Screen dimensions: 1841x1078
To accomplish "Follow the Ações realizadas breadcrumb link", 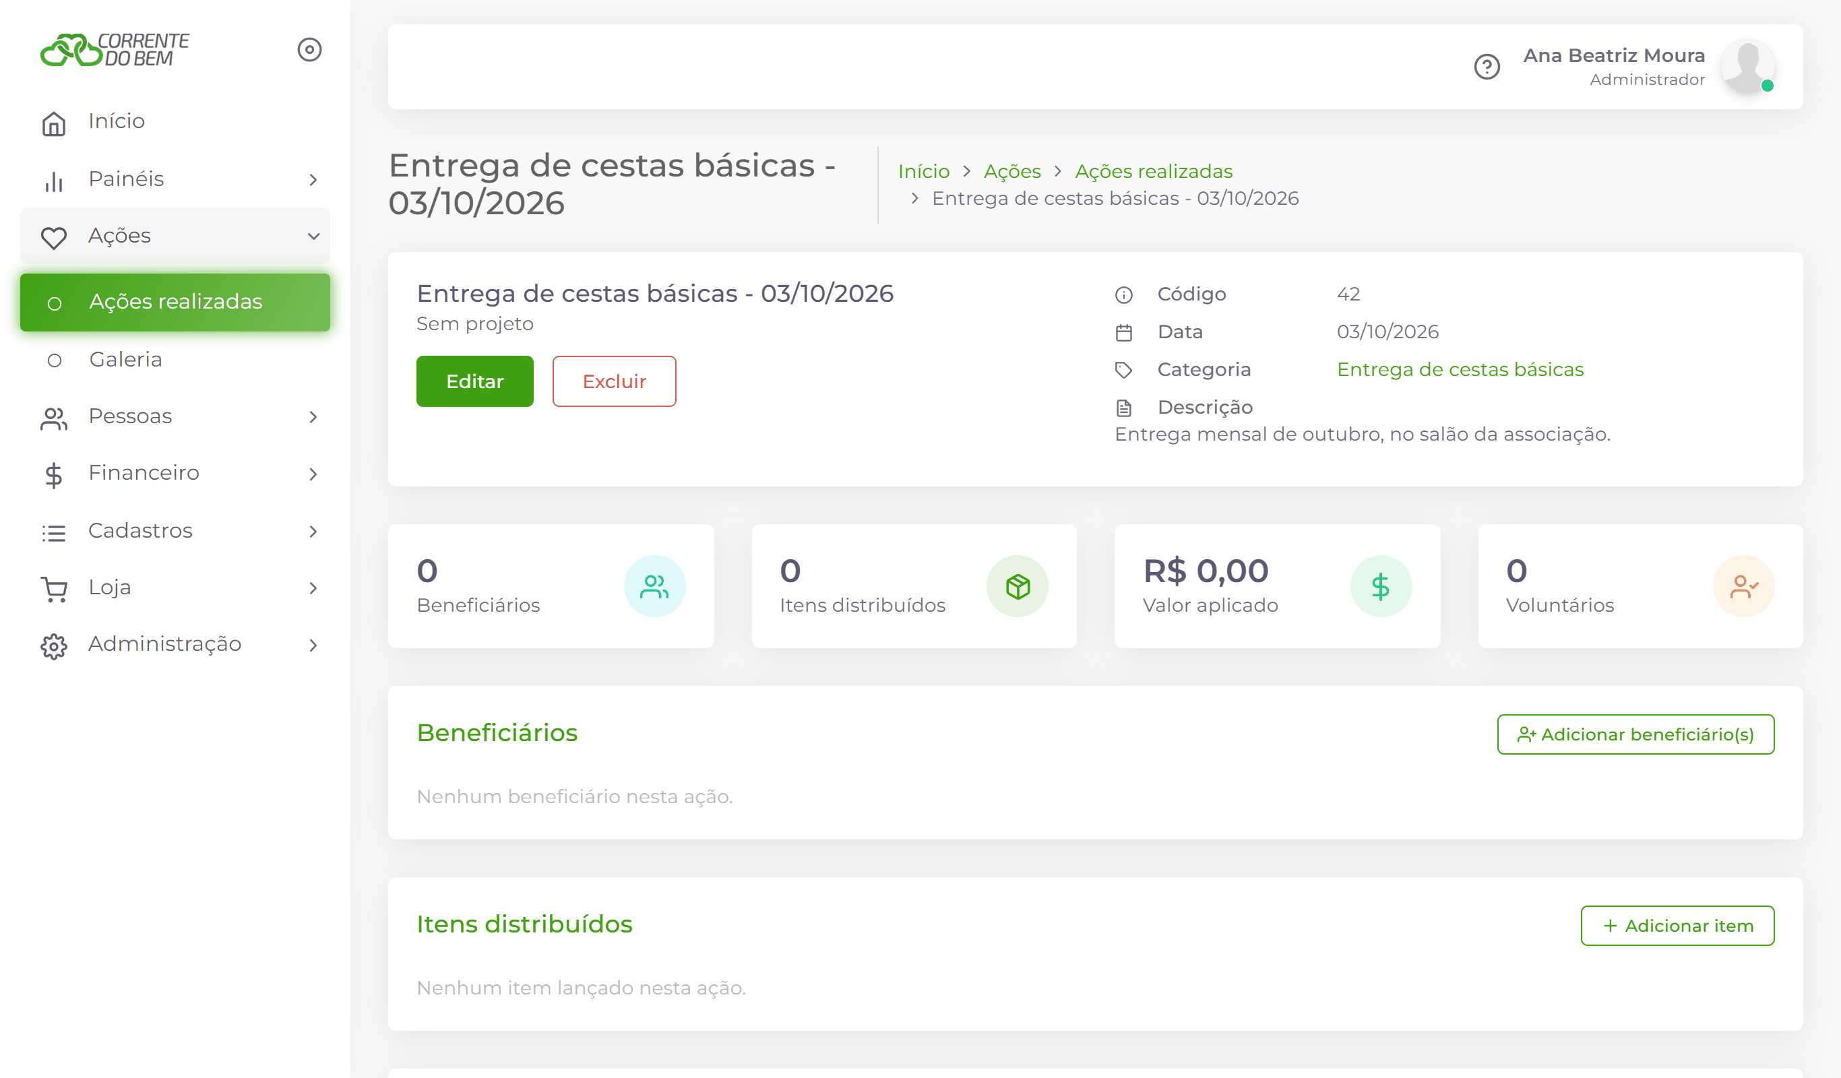I will pos(1154,171).
